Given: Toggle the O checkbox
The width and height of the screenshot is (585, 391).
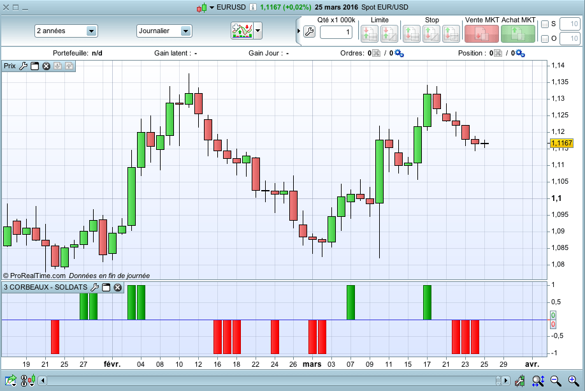Looking at the screenshot, I should (x=545, y=38).
